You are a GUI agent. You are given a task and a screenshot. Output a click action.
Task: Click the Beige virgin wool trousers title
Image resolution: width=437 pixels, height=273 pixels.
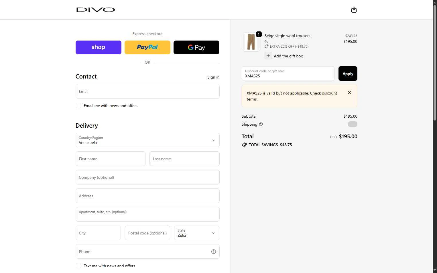287,36
